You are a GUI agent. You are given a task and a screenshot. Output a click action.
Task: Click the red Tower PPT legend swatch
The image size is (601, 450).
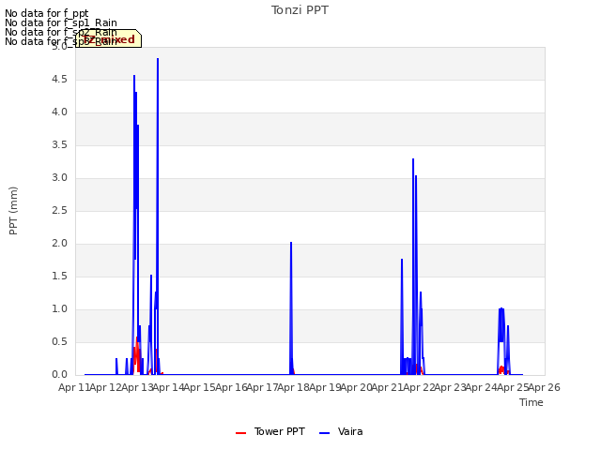tap(240, 433)
